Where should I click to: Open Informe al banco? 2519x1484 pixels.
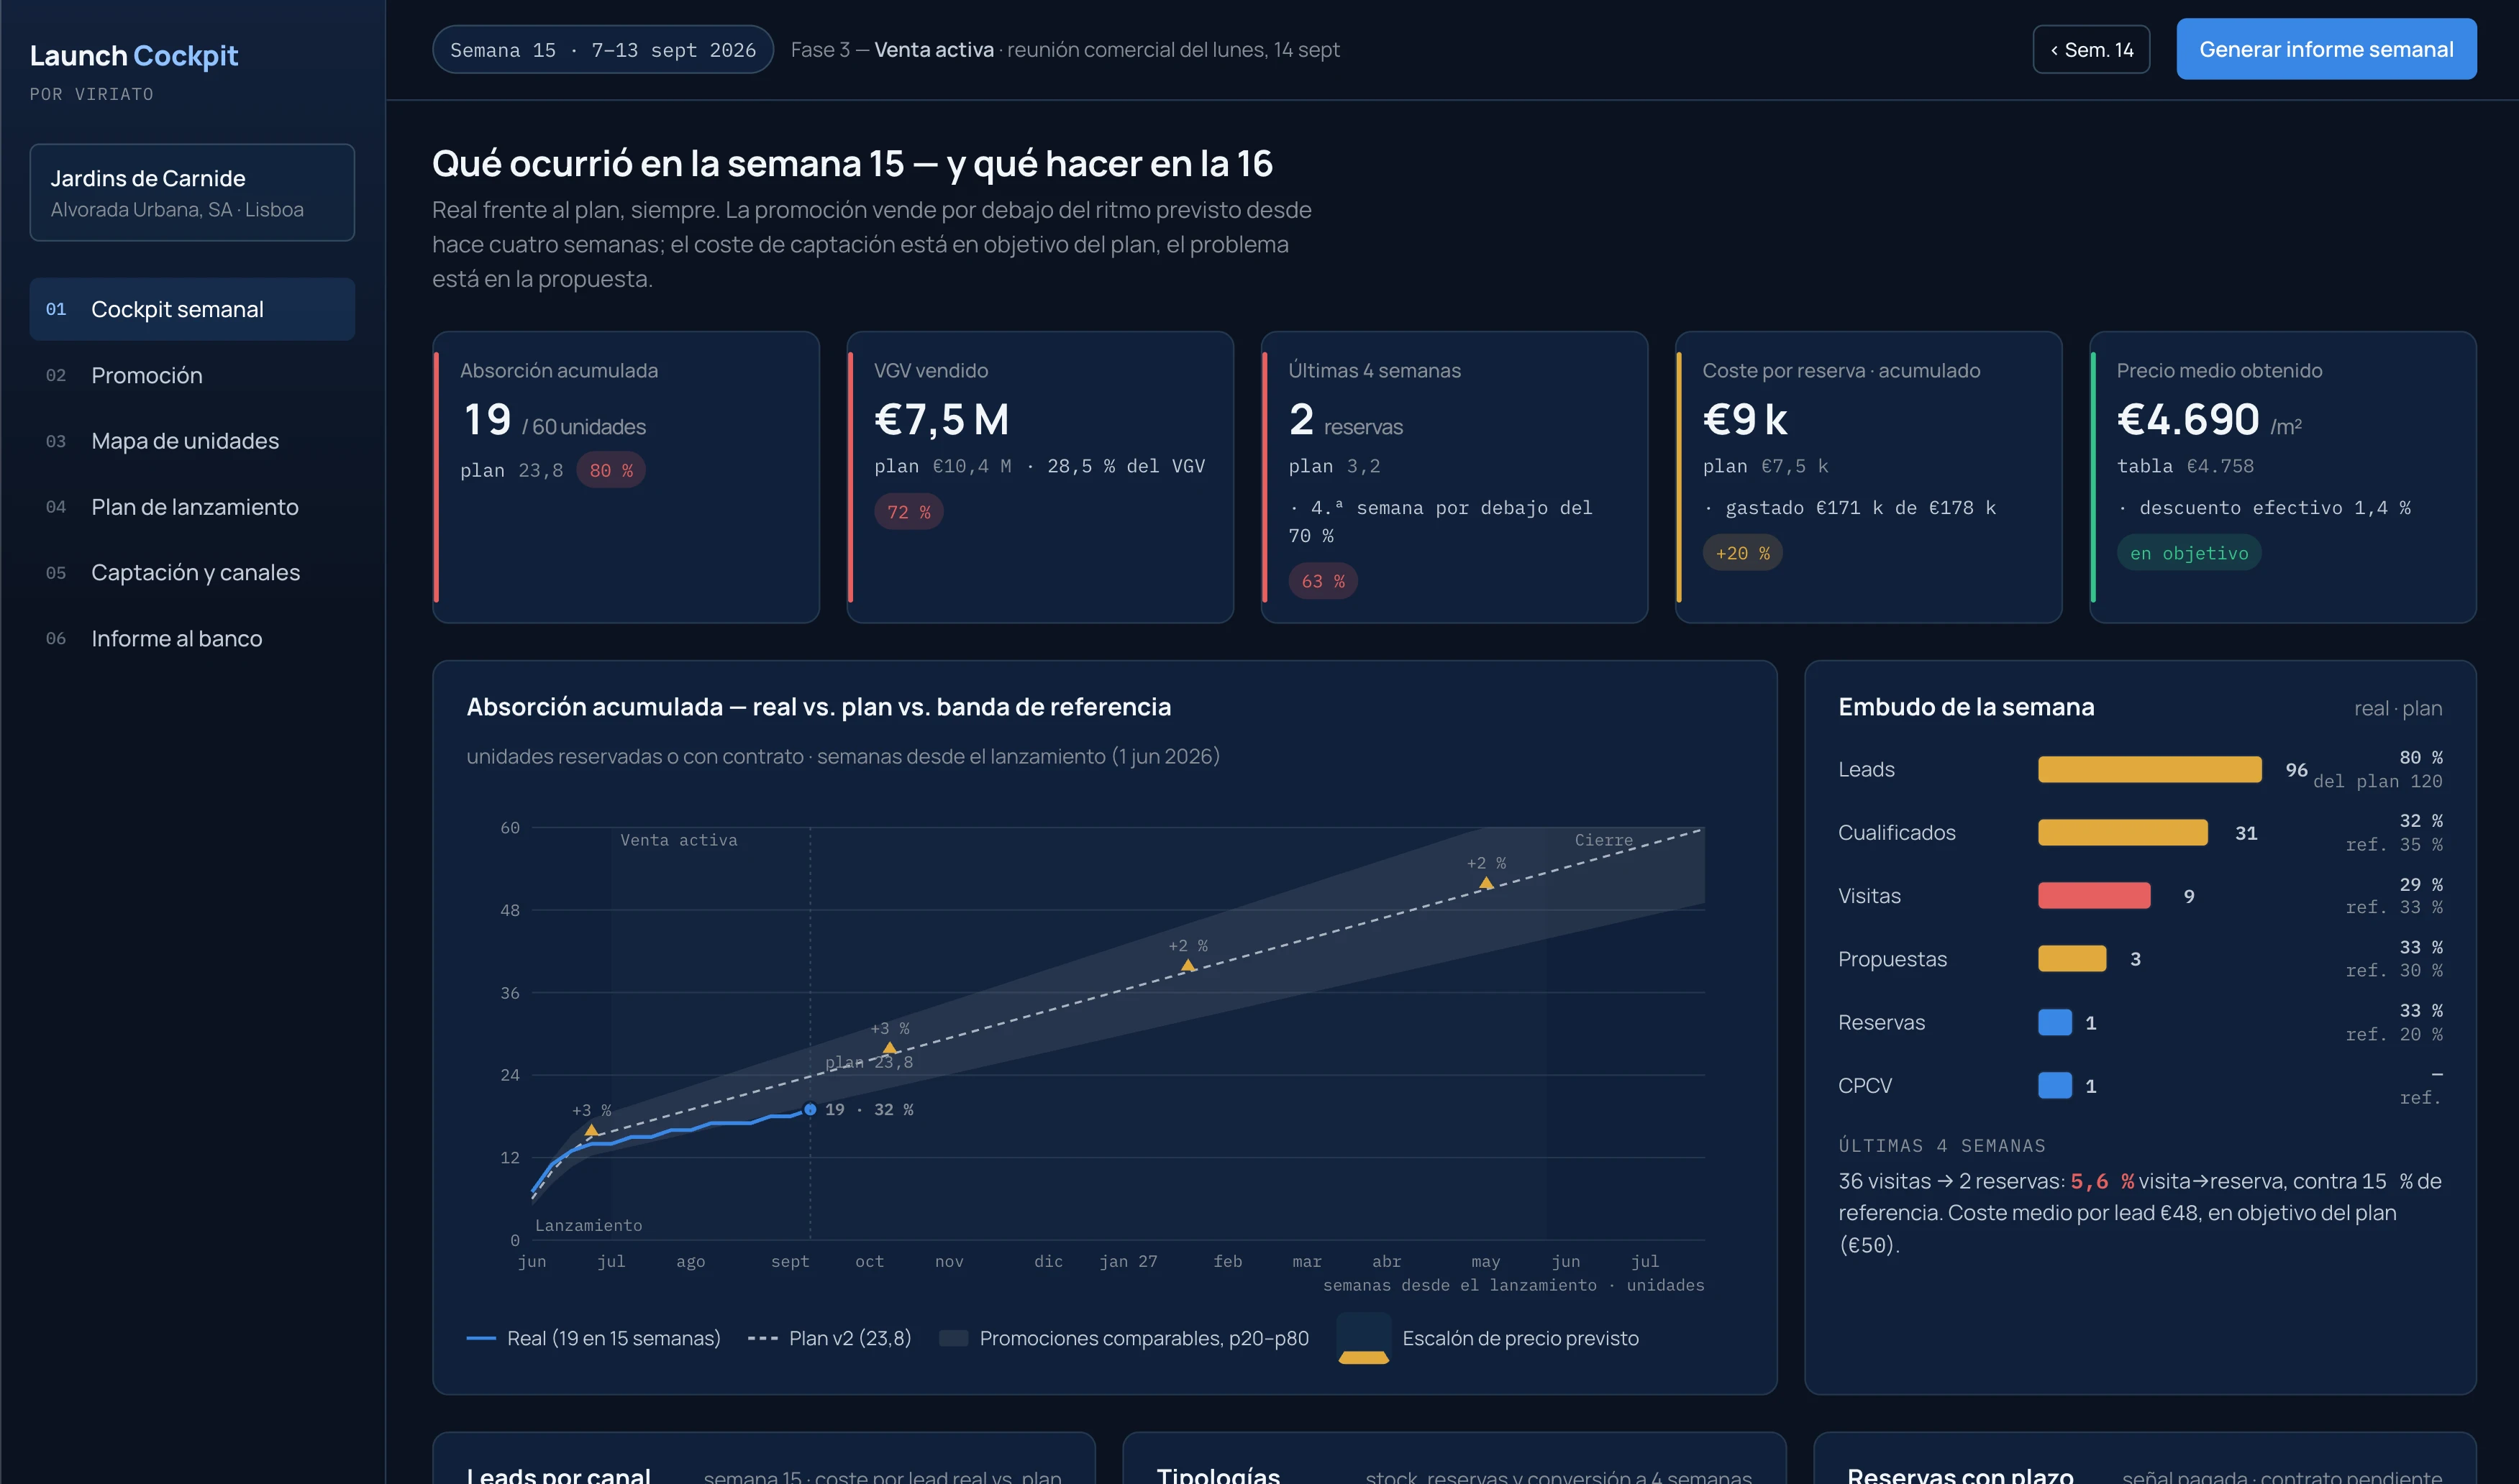(x=192, y=638)
